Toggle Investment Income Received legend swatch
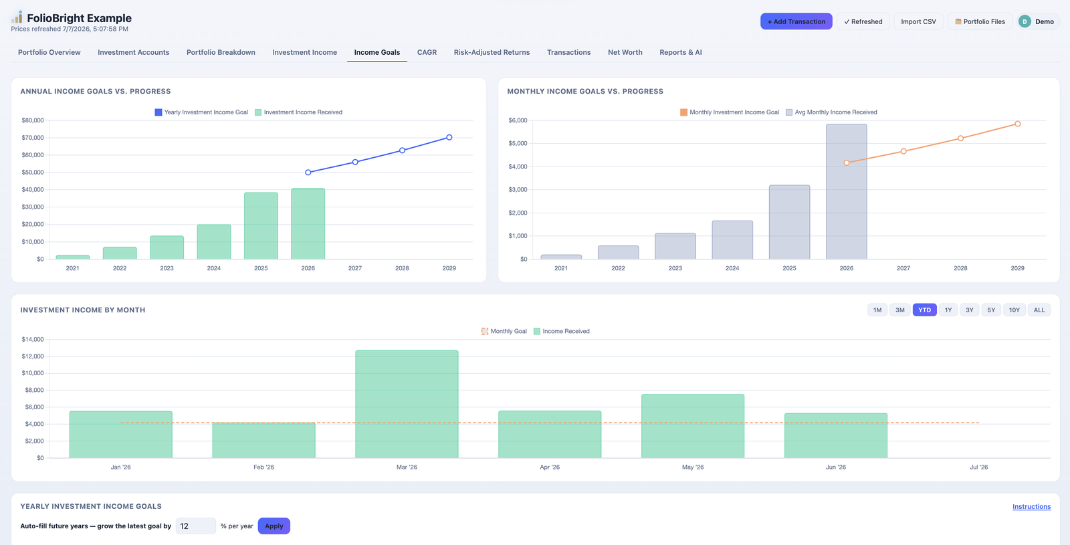Viewport: 1070px width, 545px height. pyautogui.click(x=258, y=112)
